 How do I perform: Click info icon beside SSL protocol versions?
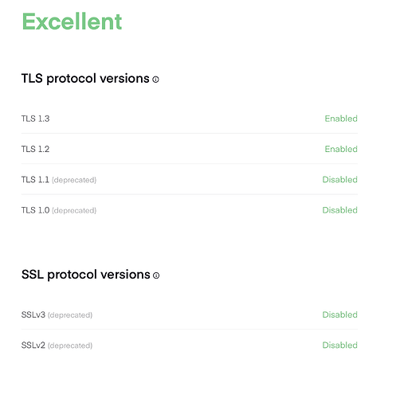(x=156, y=275)
